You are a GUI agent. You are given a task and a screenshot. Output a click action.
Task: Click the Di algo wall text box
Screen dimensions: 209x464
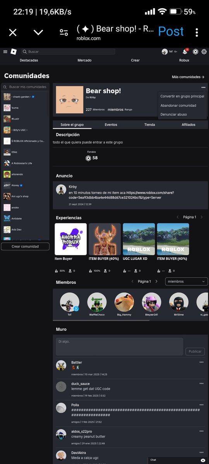click(120, 346)
